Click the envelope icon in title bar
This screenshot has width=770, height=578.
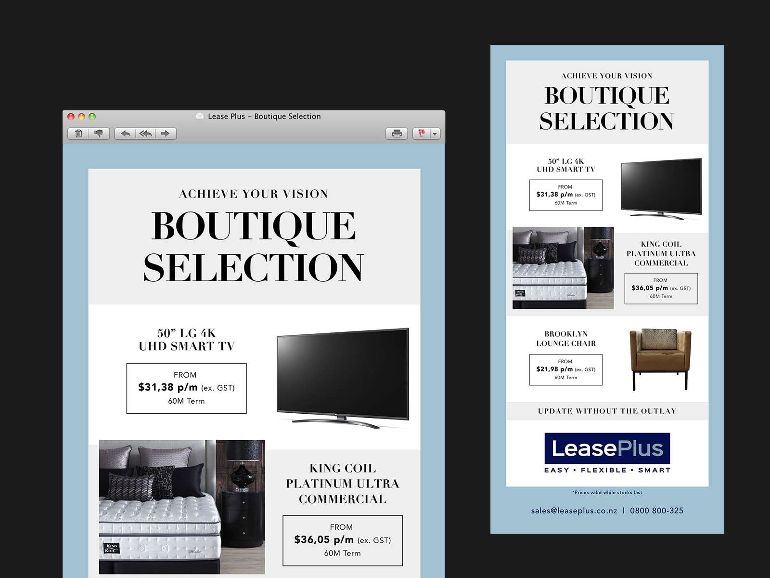(x=200, y=116)
